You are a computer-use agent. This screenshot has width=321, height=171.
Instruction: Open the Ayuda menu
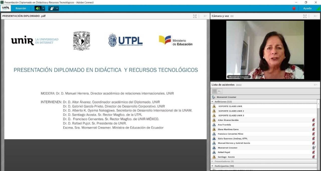(307, 8)
